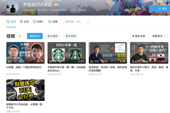Open the 投稿 submissions tab

(39, 22)
